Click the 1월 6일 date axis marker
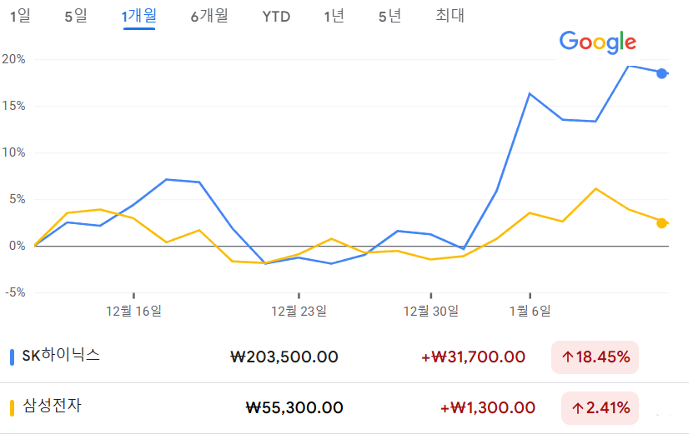This screenshot has width=698, height=439. (x=530, y=311)
